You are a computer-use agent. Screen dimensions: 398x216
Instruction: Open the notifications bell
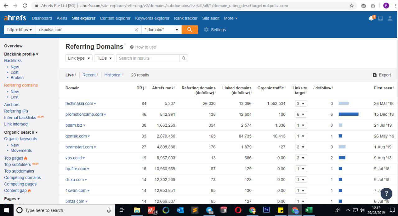pyautogui.click(x=371, y=18)
